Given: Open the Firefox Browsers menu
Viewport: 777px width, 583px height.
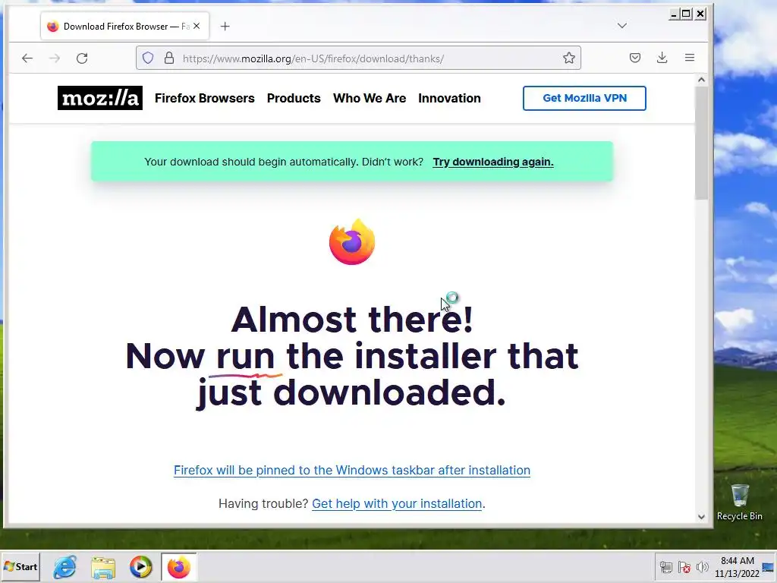Looking at the screenshot, I should 205,98.
